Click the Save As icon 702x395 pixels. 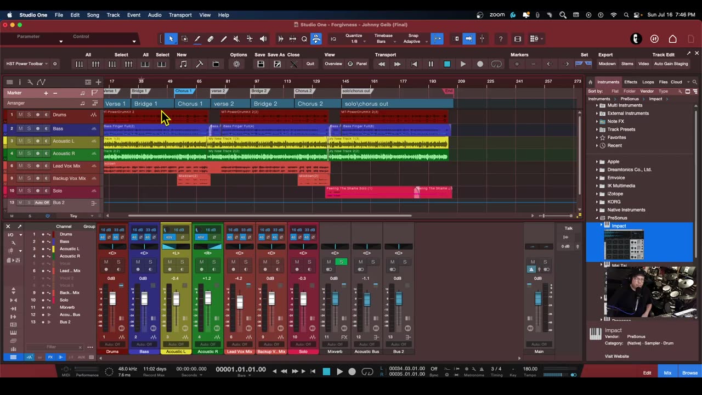(278, 64)
